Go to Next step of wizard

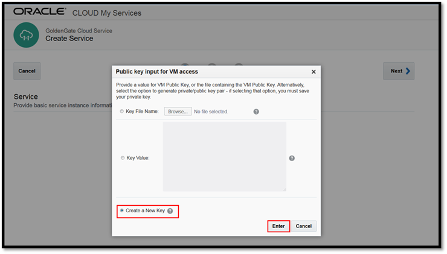[x=399, y=71]
